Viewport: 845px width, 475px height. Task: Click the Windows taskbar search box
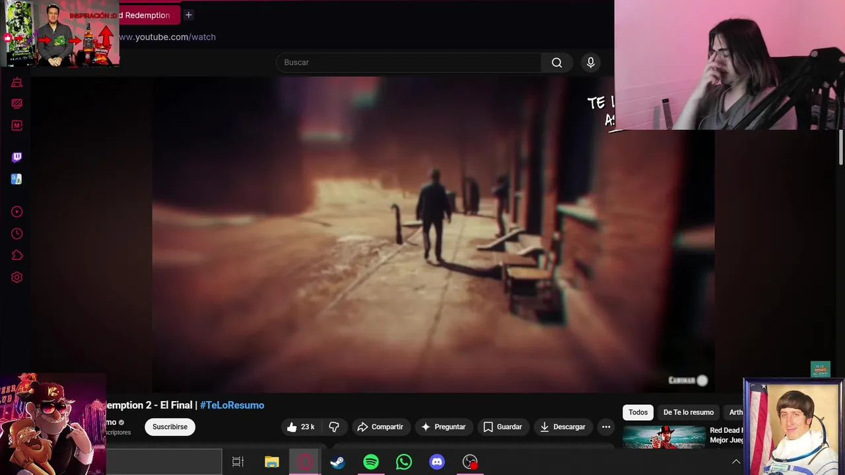pos(164,462)
